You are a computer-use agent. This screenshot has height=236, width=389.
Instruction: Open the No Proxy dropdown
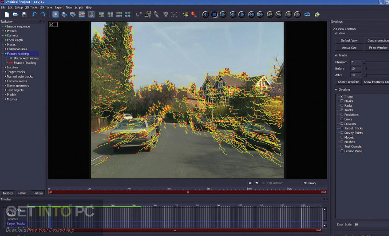tap(314, 183)
